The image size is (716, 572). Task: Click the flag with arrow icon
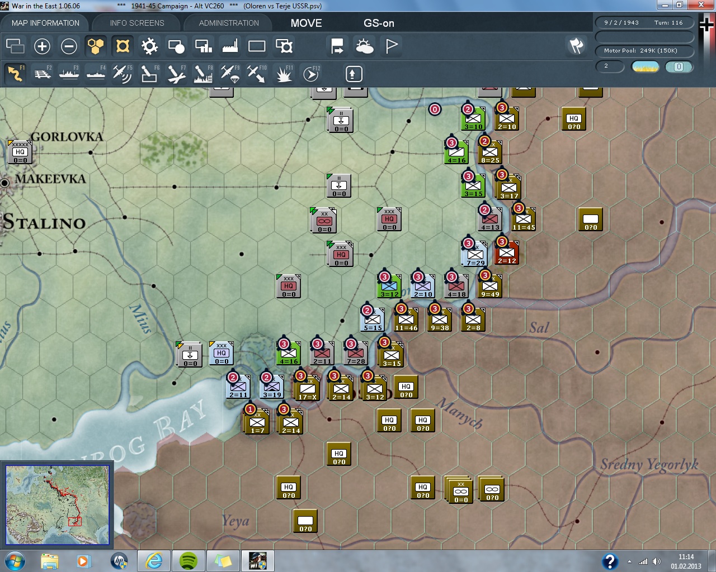coord(337,46)
